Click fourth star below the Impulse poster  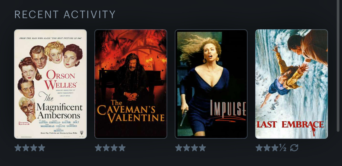[202, 148]
